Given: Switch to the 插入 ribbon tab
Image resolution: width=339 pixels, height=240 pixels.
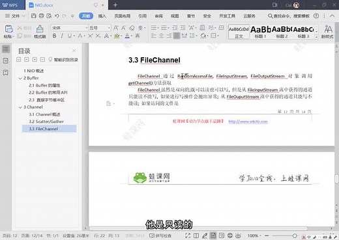Looking at the screenshot, I should point(102,16).
